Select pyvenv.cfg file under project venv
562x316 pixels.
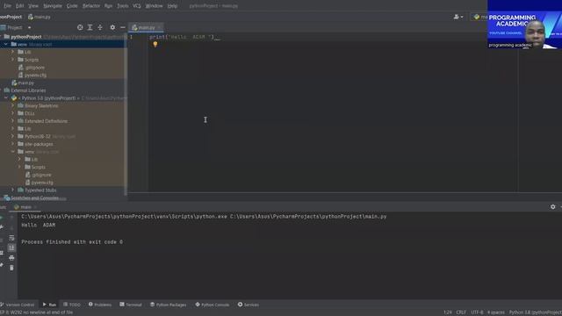coord(32,75)
